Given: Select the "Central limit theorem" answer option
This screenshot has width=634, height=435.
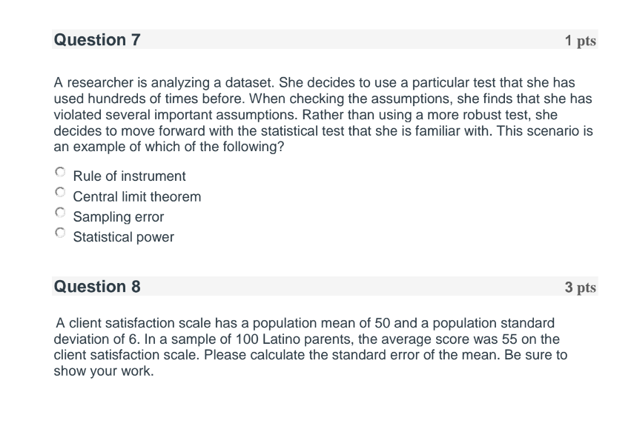Looking at the screenshot, I should click(x=59, y=193).
